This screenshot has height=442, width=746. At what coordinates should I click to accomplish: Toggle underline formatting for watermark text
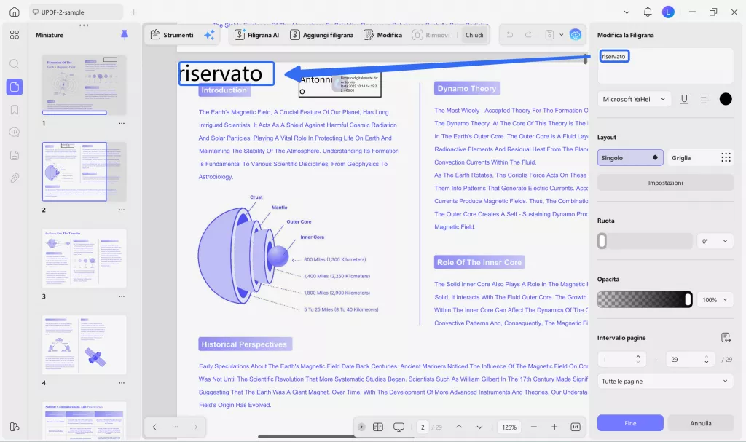point(684,99)
